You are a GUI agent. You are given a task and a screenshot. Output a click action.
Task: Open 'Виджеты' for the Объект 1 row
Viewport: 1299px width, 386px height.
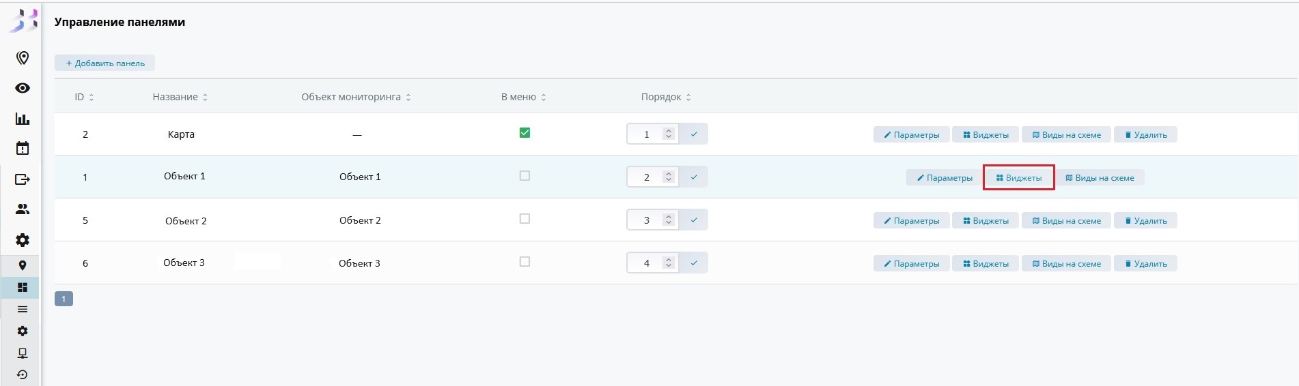click(x=1018, y=178)
